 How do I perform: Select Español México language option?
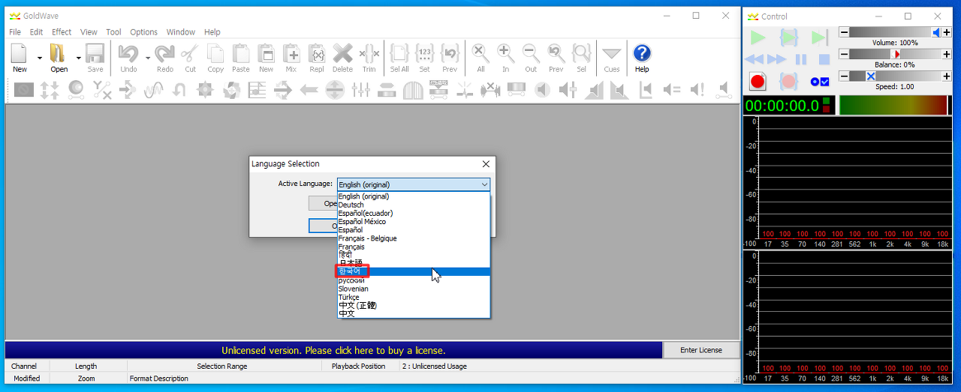[414, 222]
